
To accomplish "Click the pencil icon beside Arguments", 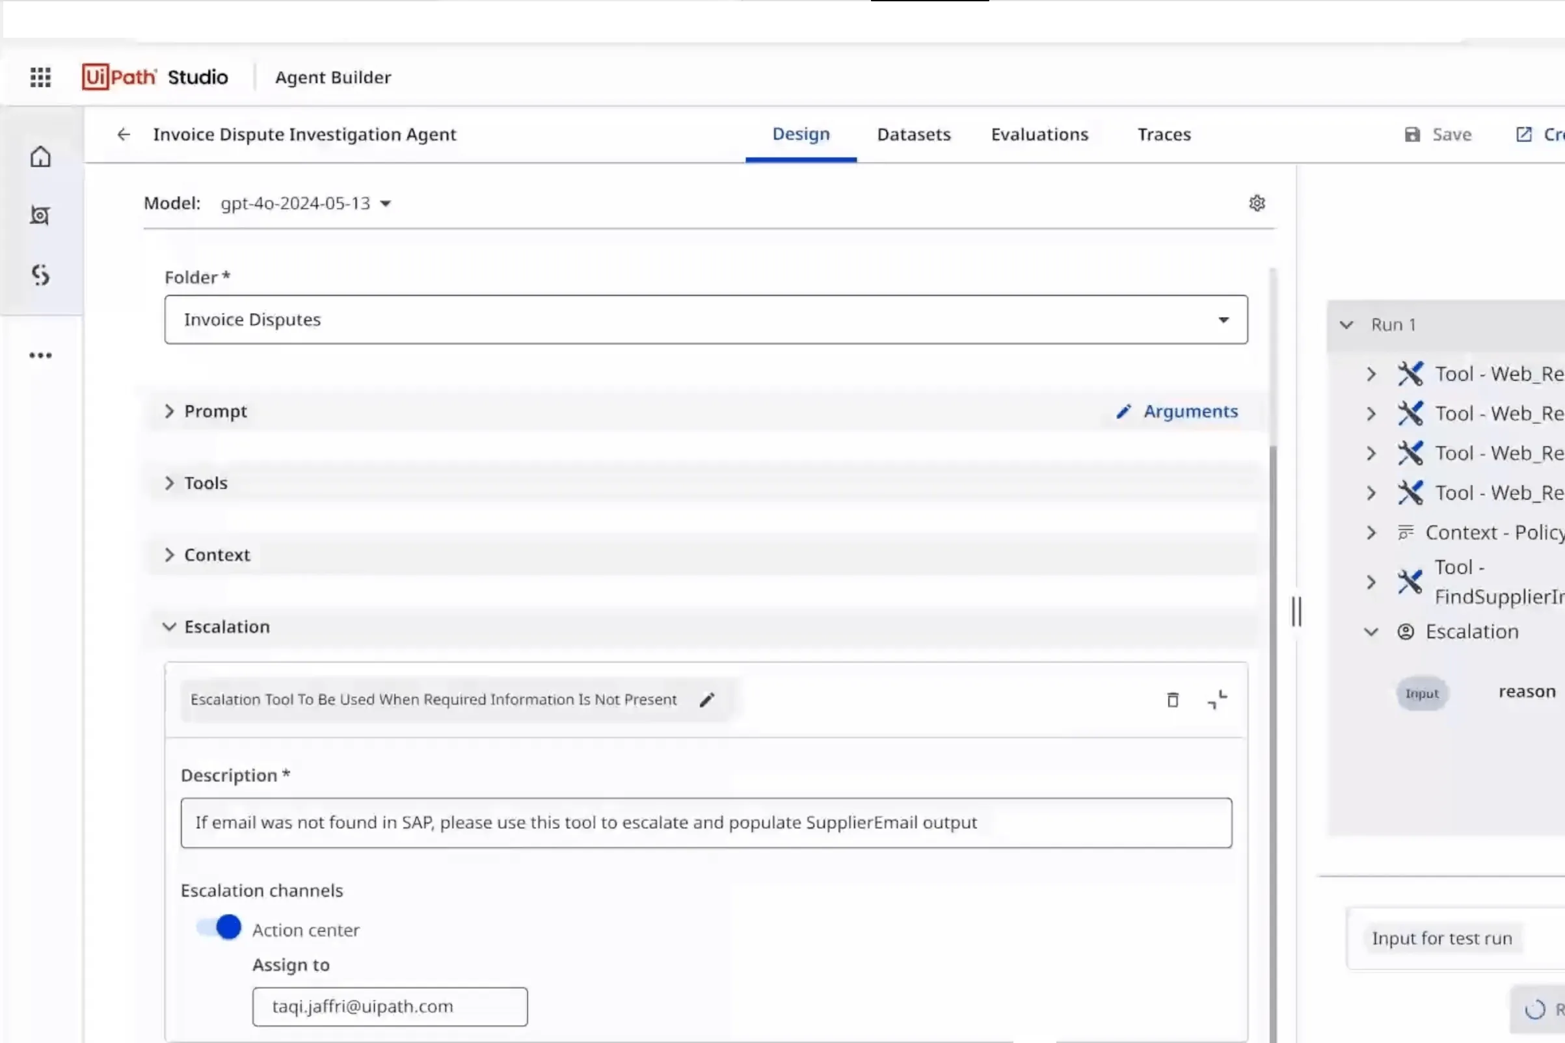I will click(x=1124, y=412).
